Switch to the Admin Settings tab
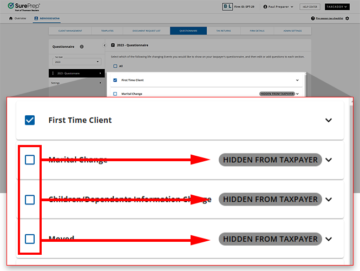Screen dimensions: 360x271 (x=292, y=31)
